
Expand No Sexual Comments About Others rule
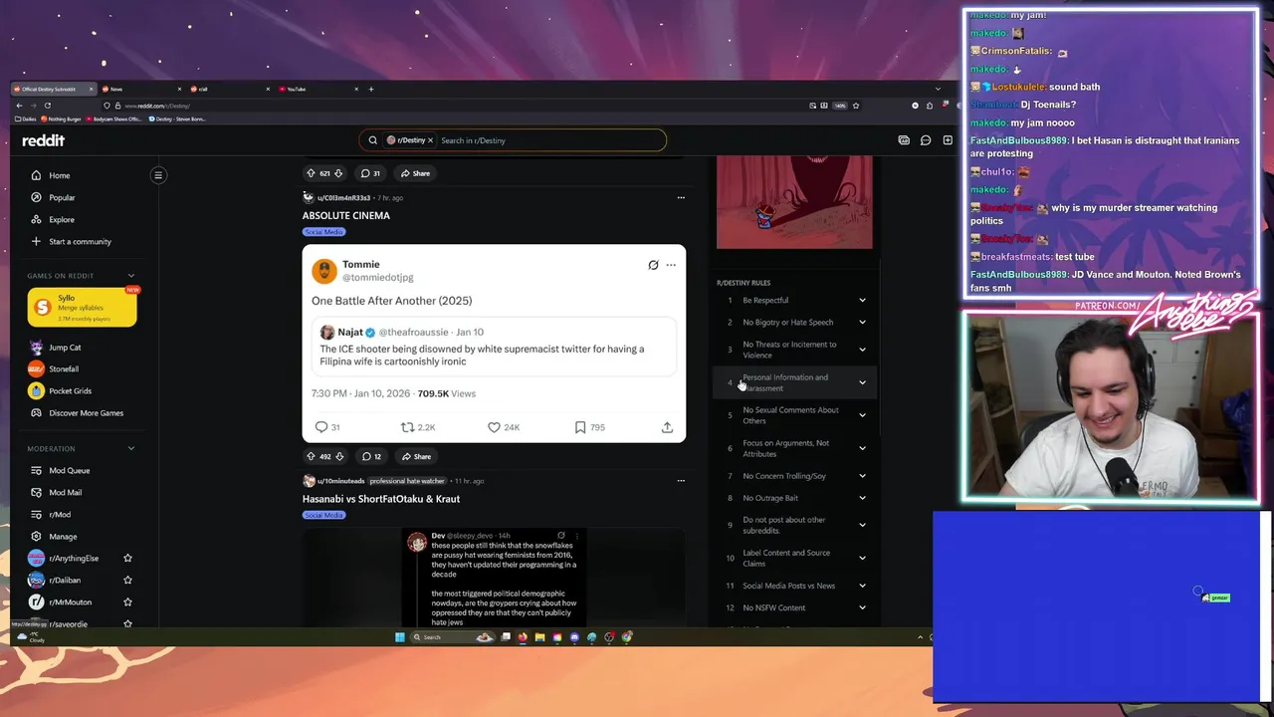point(862,415)
